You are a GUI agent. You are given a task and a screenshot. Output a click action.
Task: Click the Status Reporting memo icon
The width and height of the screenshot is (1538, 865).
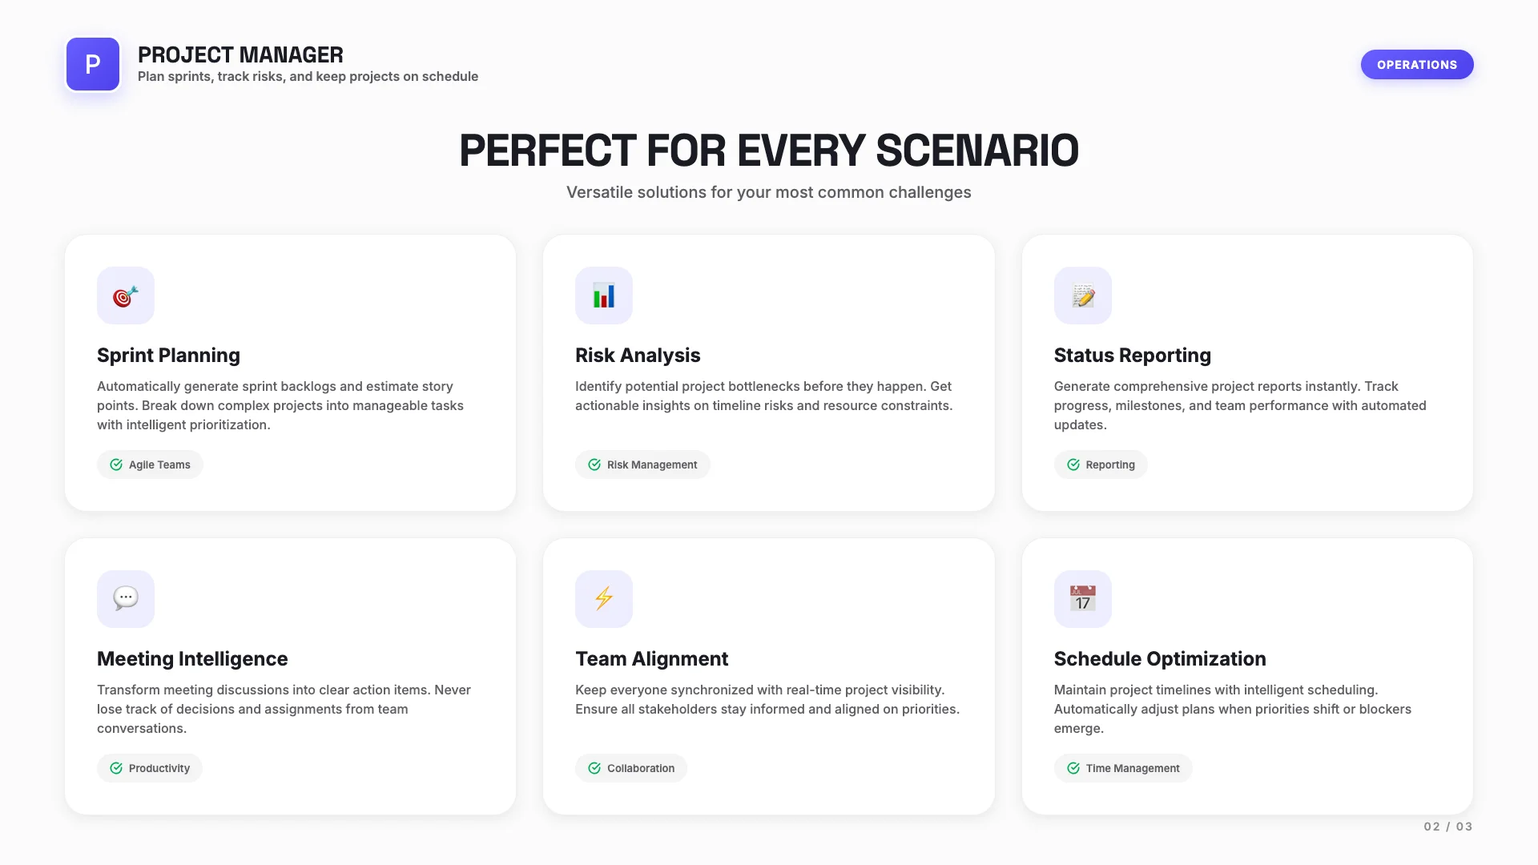(1083, 296)
